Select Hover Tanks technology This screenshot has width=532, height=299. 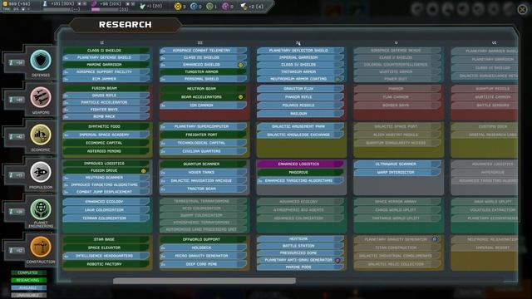[203, 173]
